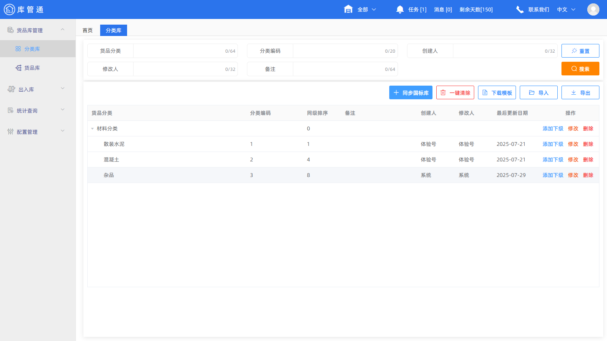Switch to the 首页 tab

(x=87, y=30)
